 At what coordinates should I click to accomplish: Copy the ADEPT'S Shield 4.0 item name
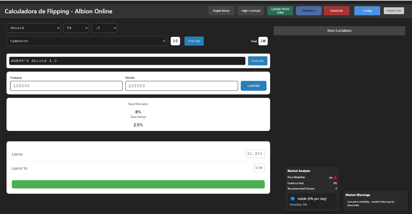(x=257, y=61)
